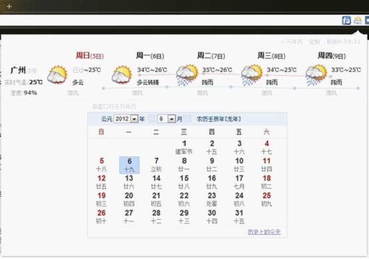Open the year 2012 dropdown
The height and width of the screenshot is (259, 369).
[x=126, y=119]
